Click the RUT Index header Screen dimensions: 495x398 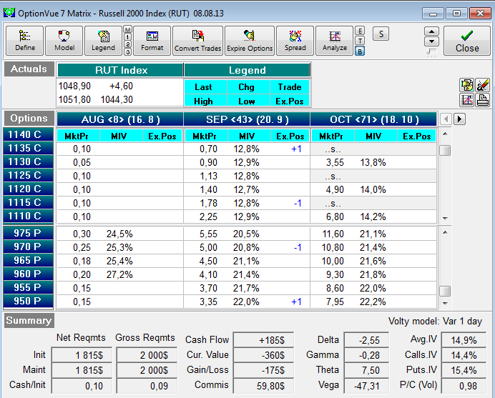[x=120, y=70]
